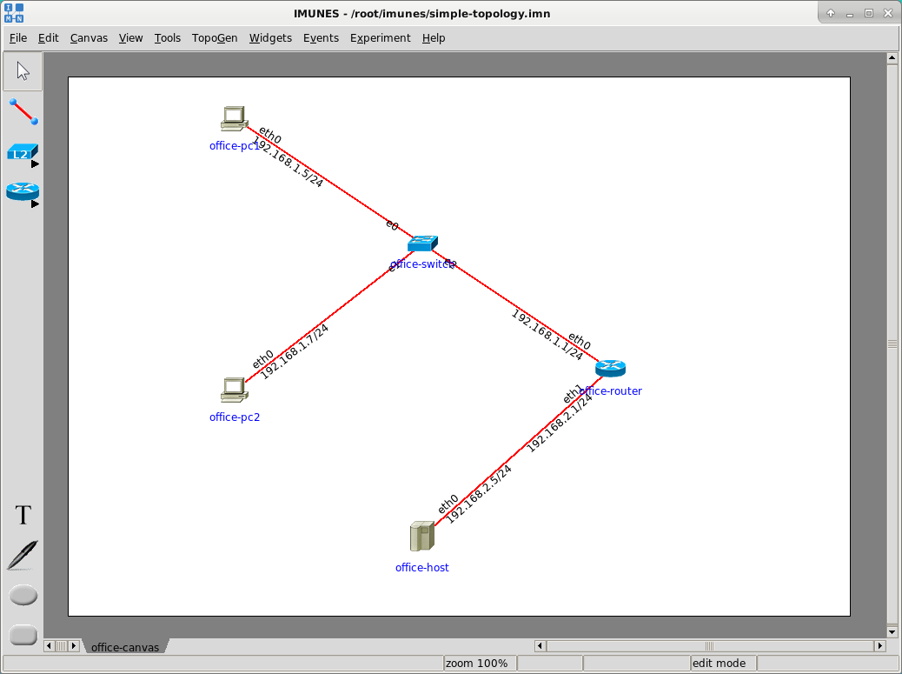Pick the L2 link layer node tool
This screenshot has height=674, width=902.
[23, 152]
